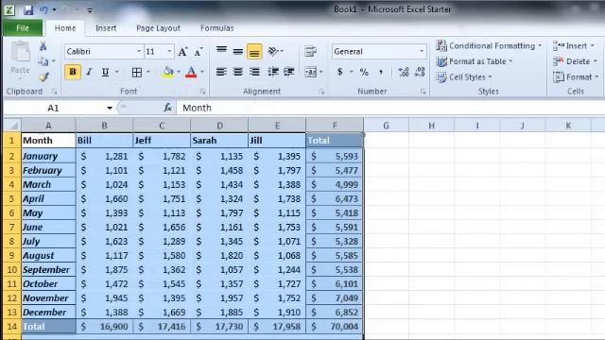Viewport: 605px width, 340px height.
Task: Toggle Underline formatting button
Action: (105, 72)
